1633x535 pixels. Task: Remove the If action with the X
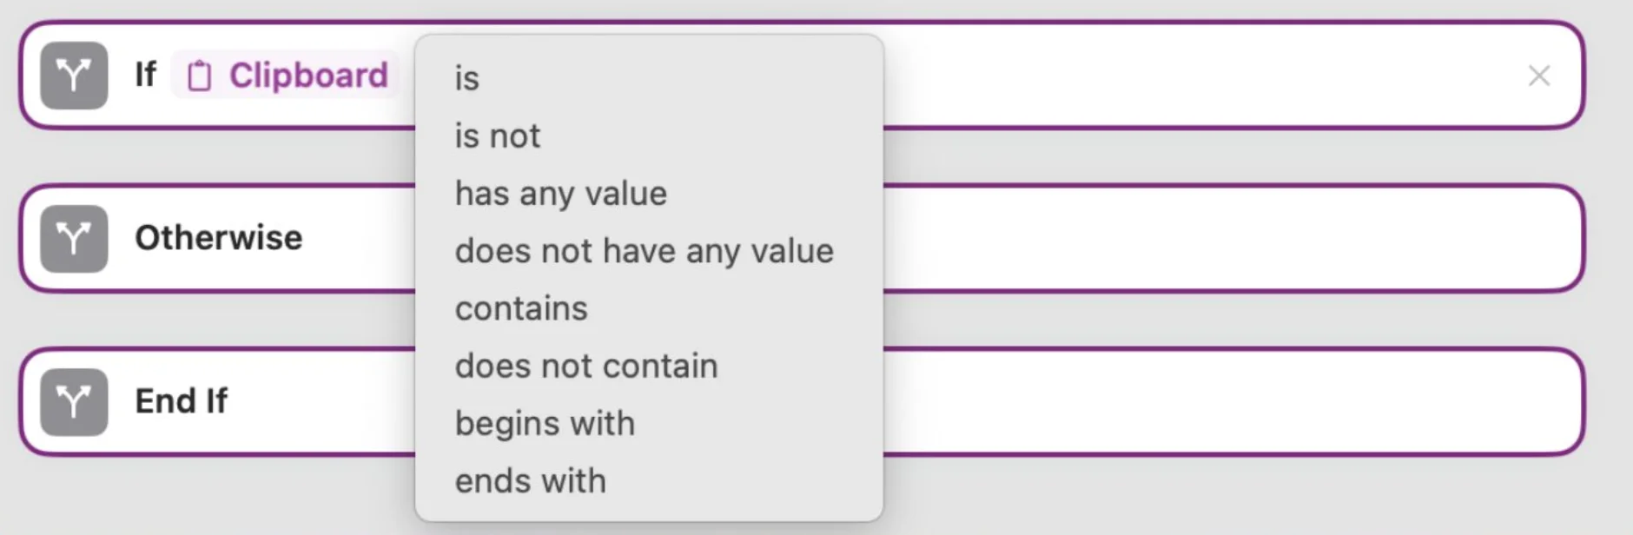[1538, 76]
